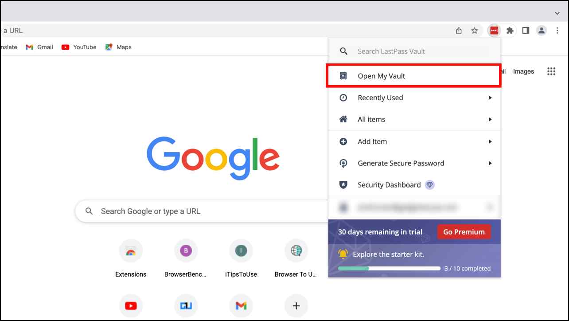Image resolution: width=569 pixels, height=321 pixels.
Task: Click the LastPass extension icon in toolbar
Action: (494, 31)
